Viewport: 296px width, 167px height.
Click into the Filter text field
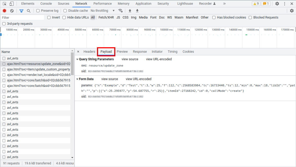22,17
